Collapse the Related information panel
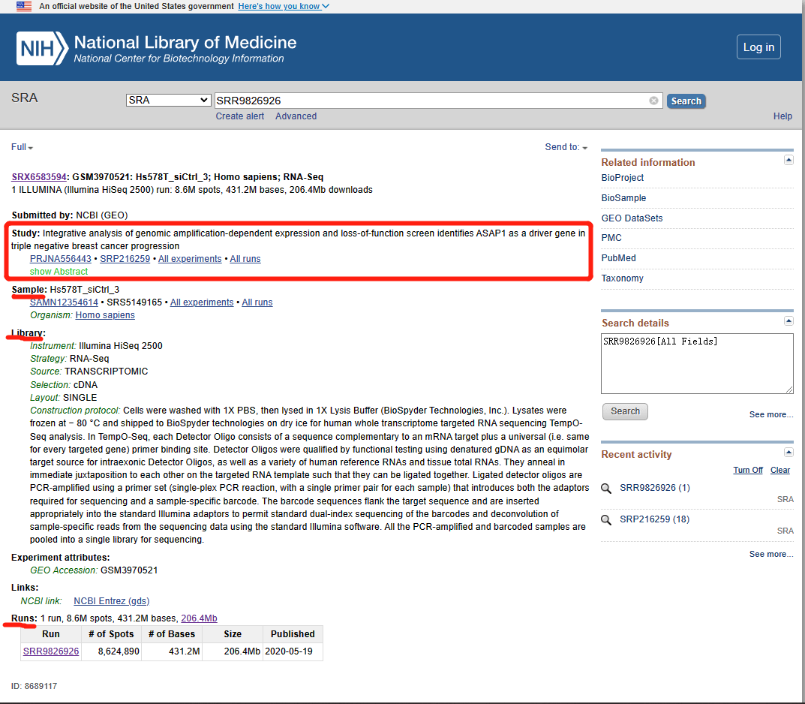Image resolution: width=805 pixels, height=704 pixels. 788,160
